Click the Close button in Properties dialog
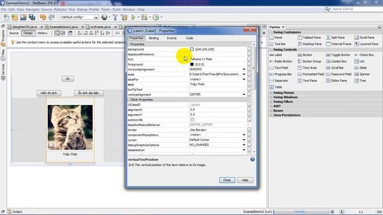Image resolution: width=383 pixels, height=215 pixels. (x=227, y=180)
